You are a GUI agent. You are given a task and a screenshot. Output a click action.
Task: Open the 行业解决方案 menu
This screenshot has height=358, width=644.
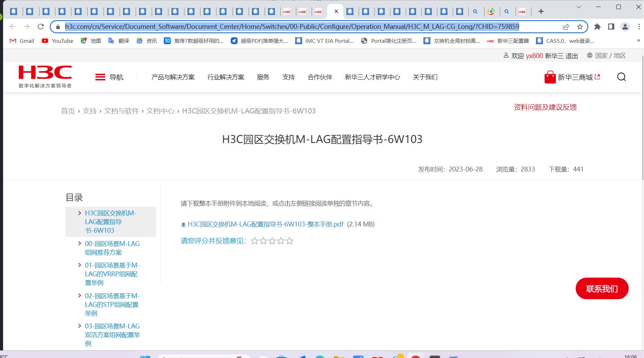tap(226, 77)
